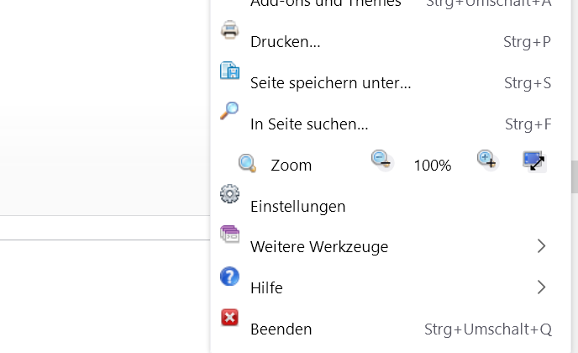Click the menu's vertical scrollbar thumb
This screenshot has width=578, height=353.
point(574,176)
